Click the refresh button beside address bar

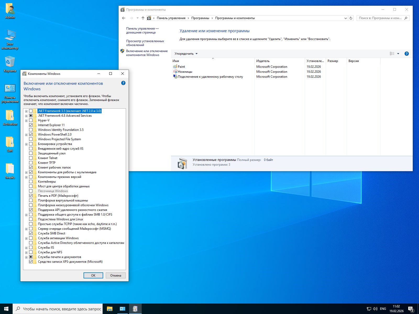click(351, 18)
